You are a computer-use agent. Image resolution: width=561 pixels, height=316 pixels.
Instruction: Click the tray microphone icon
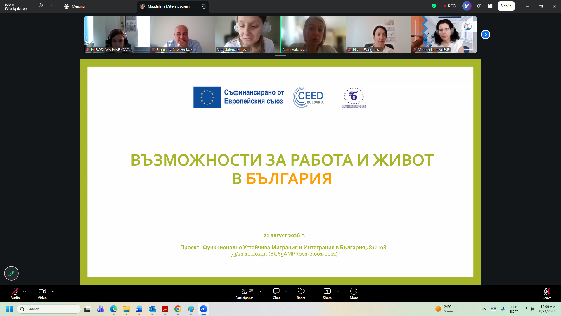pyautogui.click(x=503, y=309)
